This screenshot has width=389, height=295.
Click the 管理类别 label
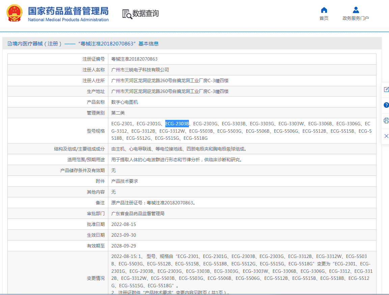[x=96, y=113]
